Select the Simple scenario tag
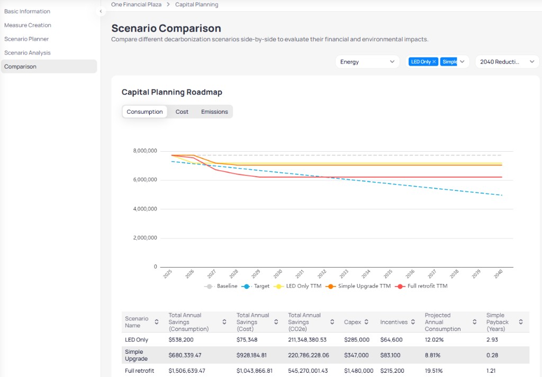Screen dimensions: 542x377 pyautogui.click(x=449, y=62)
